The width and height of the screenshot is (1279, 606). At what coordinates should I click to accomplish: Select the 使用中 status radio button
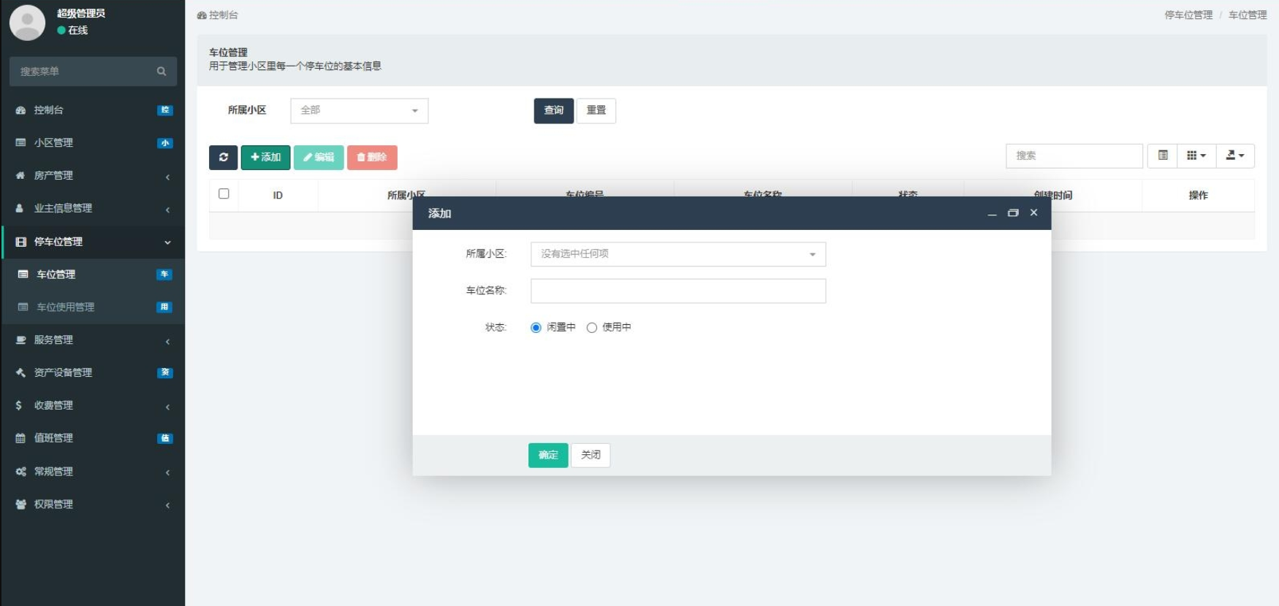[x=592, y=328]
